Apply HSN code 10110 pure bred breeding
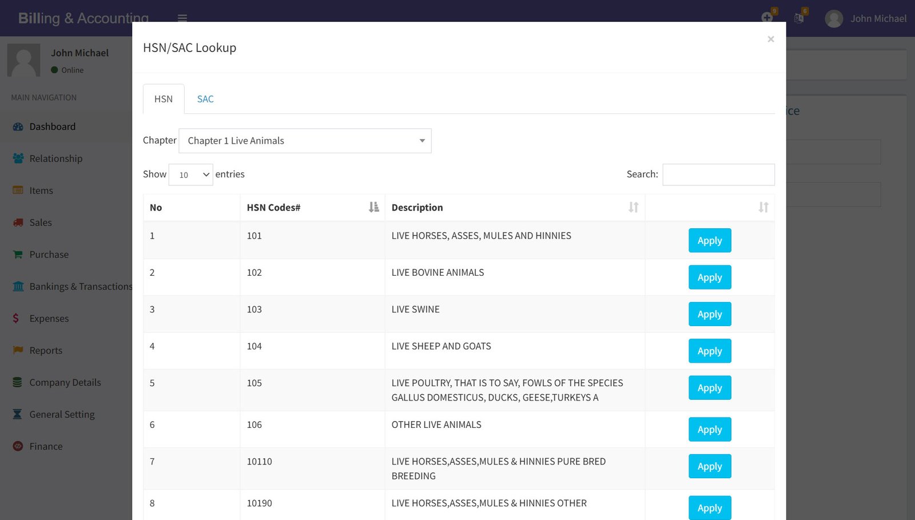This screenshot has width=915, height=520. click(x=710, y=466)
